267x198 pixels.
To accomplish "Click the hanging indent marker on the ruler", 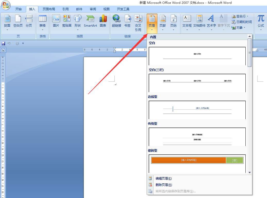I will [115, 50].
